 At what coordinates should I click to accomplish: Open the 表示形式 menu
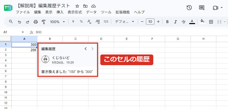pos(75,12)
